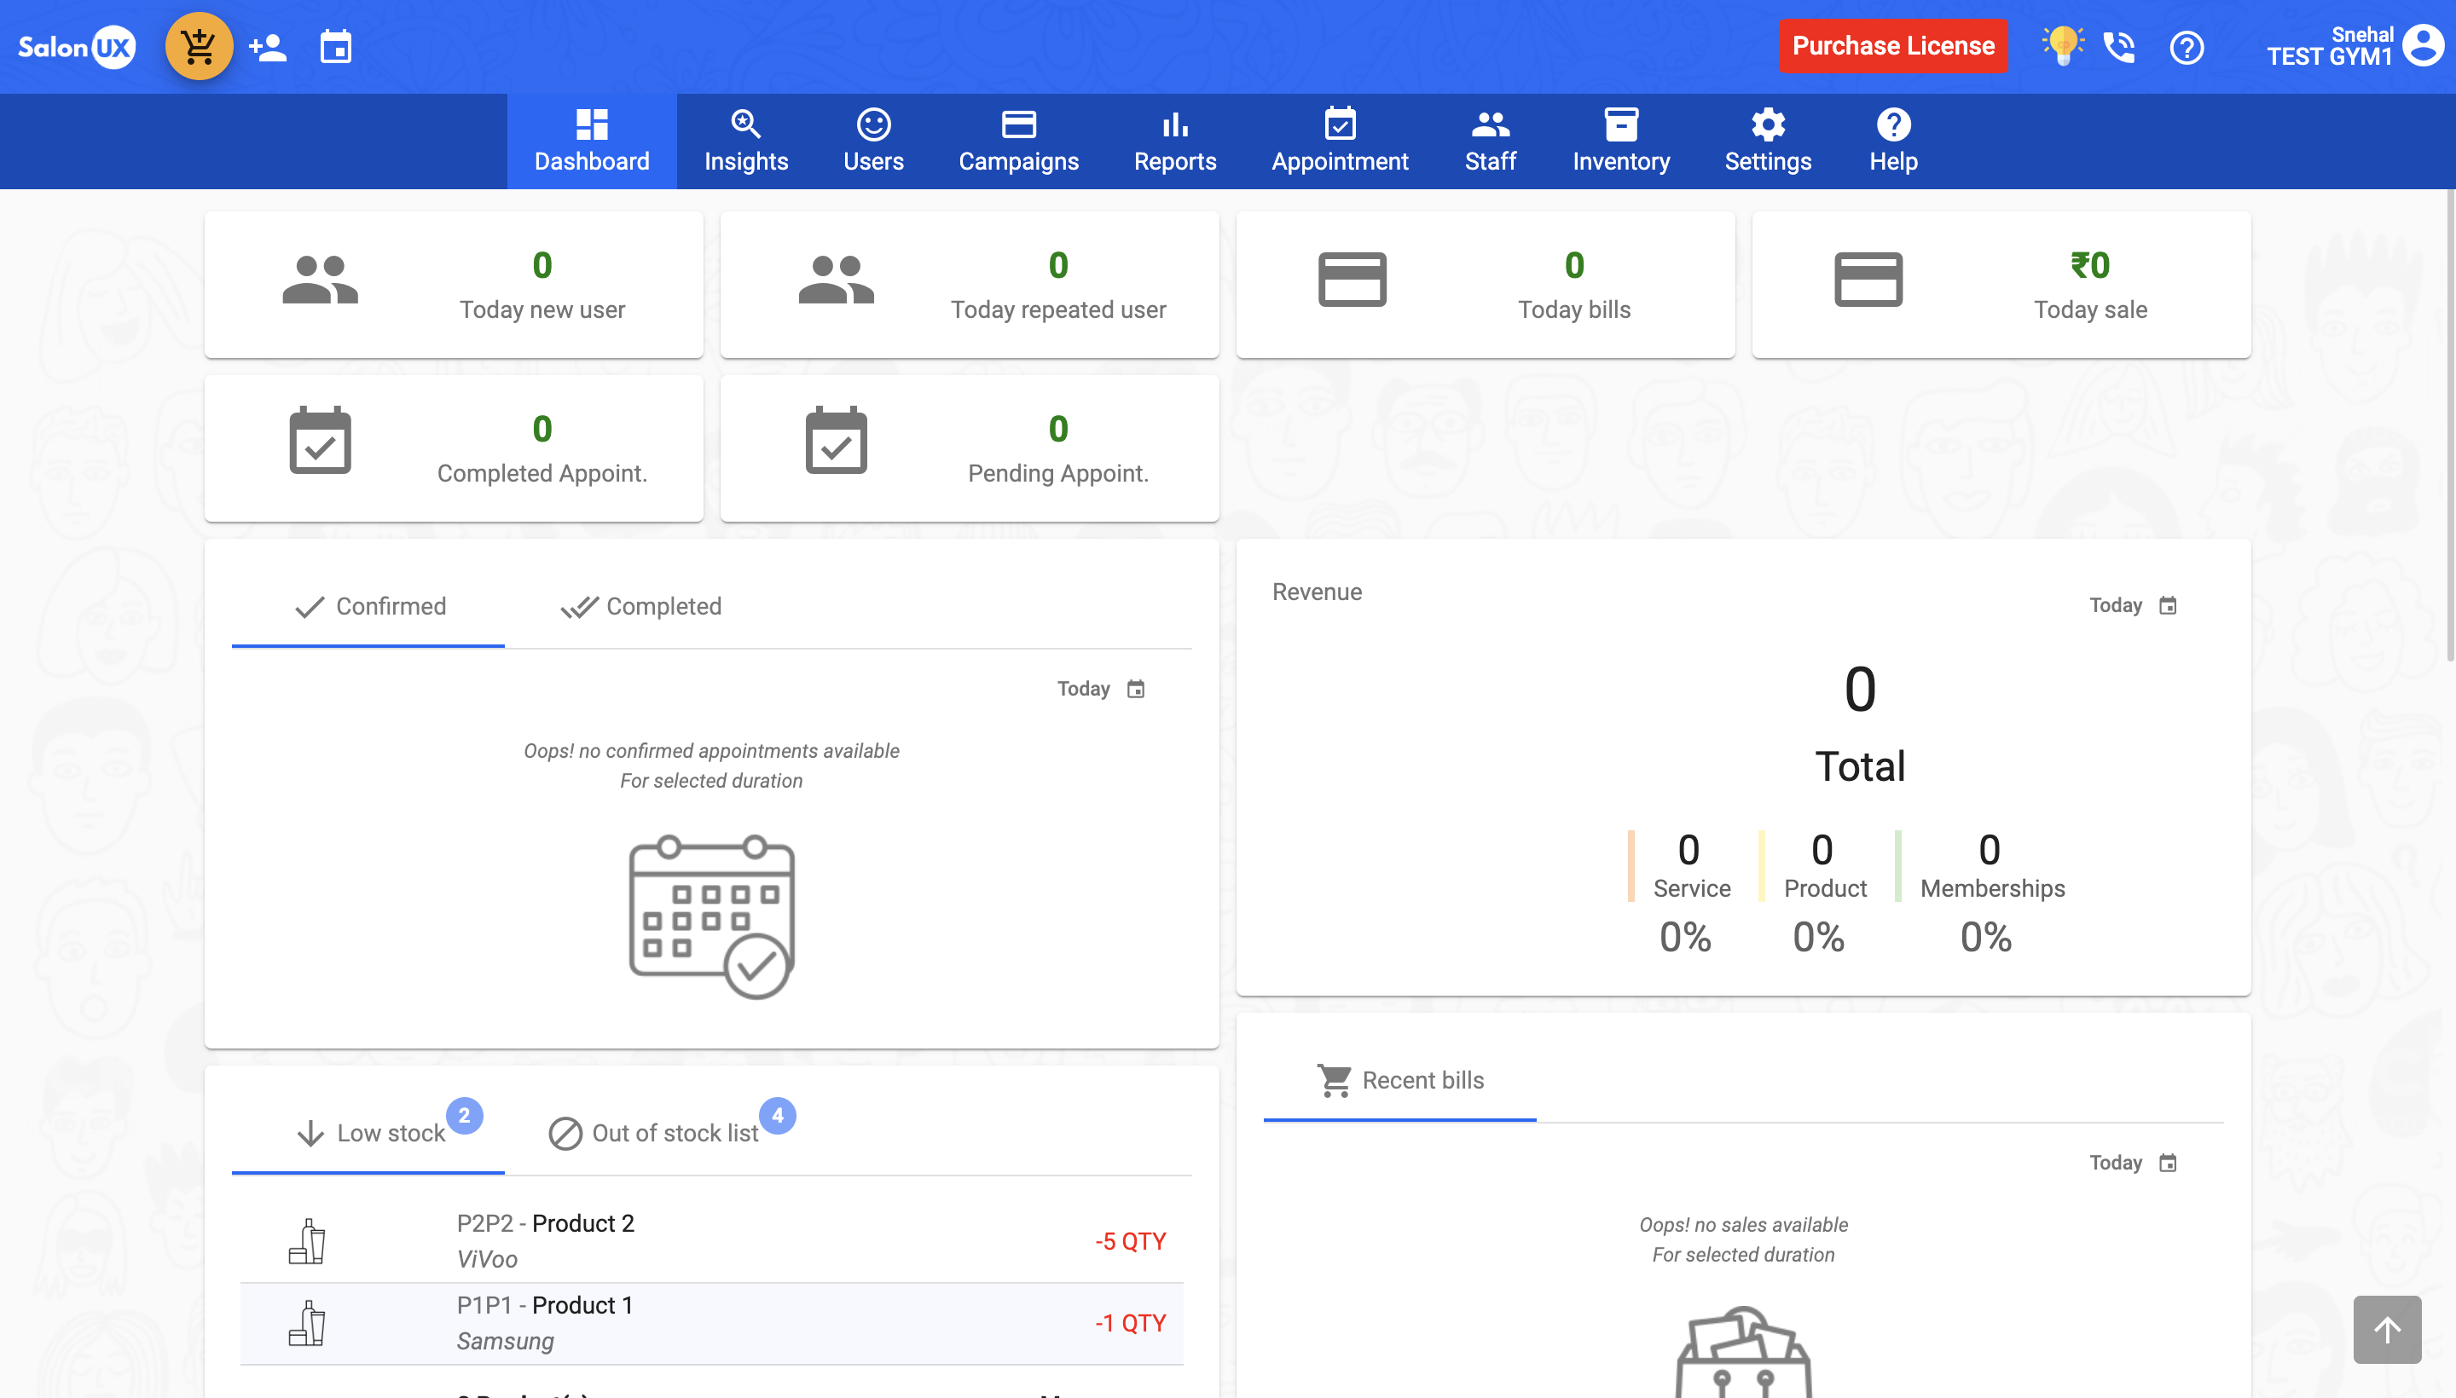Image resolution: width=2456 pixels, height=1398 pixels.
Task: Click the scroll to top arrow button
Action: tap(2386, 1329)
